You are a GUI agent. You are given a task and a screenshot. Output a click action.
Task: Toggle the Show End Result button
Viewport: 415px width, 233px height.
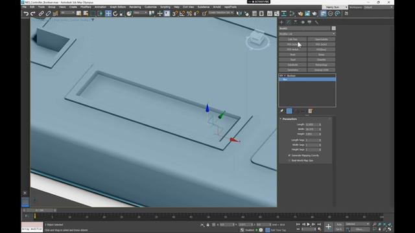click(x=289, y=111)
